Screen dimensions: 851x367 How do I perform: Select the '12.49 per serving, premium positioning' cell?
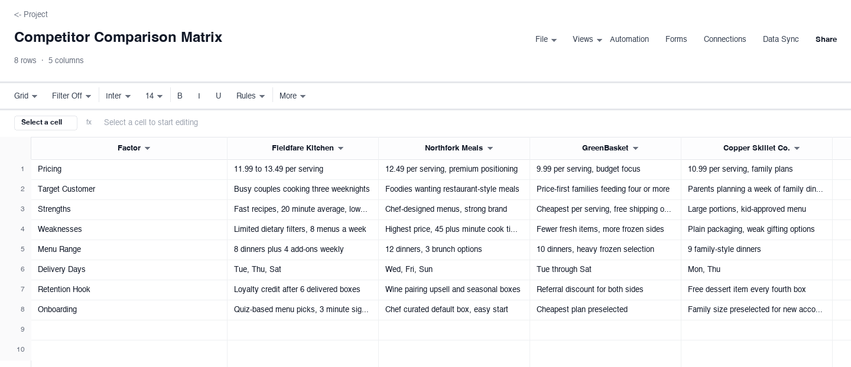click(x=454, y=169)
